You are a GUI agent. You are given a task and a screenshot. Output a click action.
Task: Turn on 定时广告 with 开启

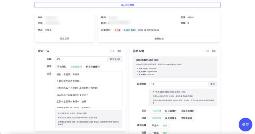(x=113, y=51)
